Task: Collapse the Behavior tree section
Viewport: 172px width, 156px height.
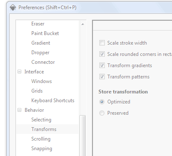Action: pos(20,110)
